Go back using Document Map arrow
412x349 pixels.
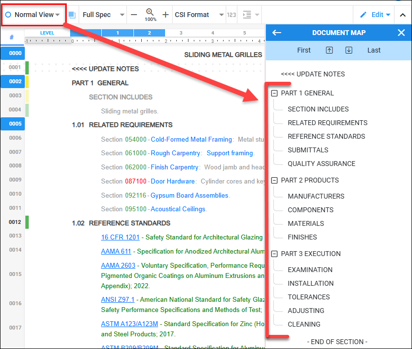[277, 33]
